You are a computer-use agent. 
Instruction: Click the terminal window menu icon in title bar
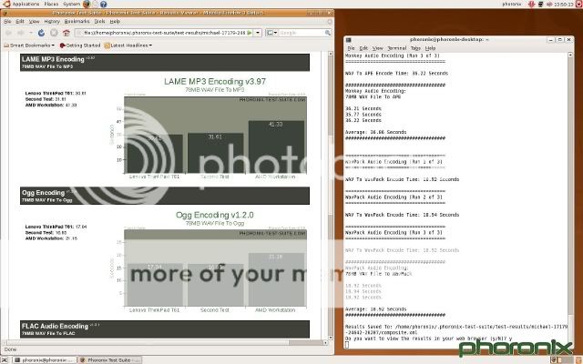[x=348, y=39]
